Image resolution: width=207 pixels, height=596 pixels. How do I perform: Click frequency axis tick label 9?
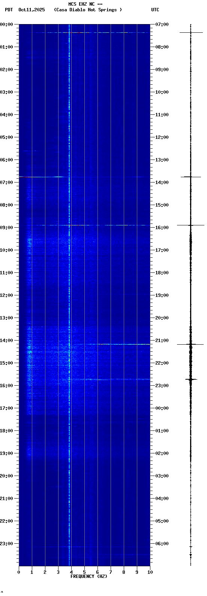pos(137,572)
